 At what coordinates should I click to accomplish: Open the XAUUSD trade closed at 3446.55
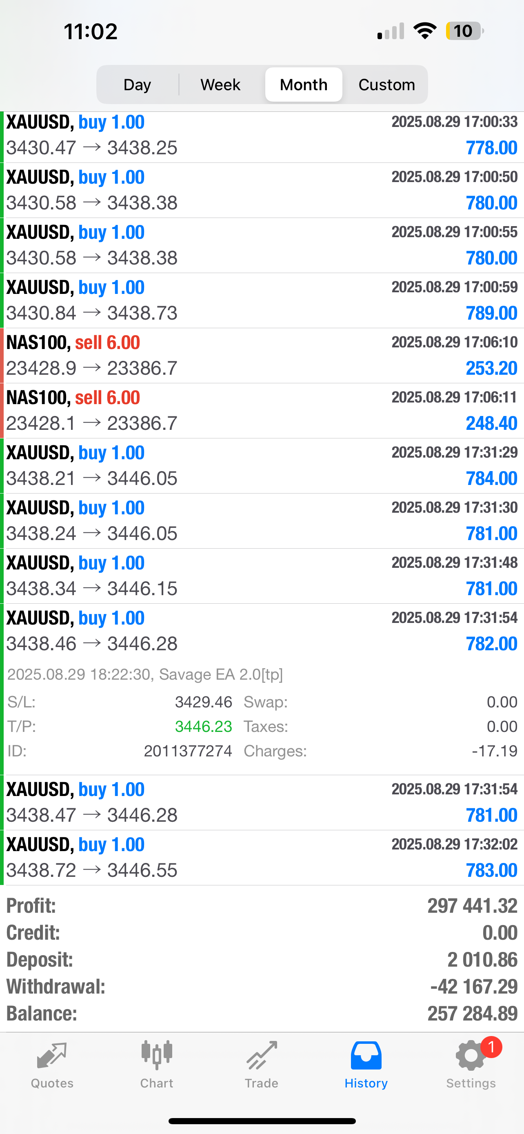(262, 858)
